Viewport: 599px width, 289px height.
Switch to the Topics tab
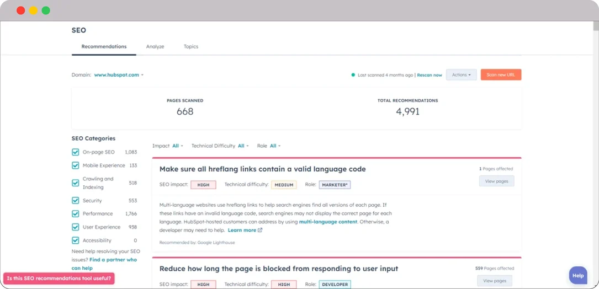191,46
